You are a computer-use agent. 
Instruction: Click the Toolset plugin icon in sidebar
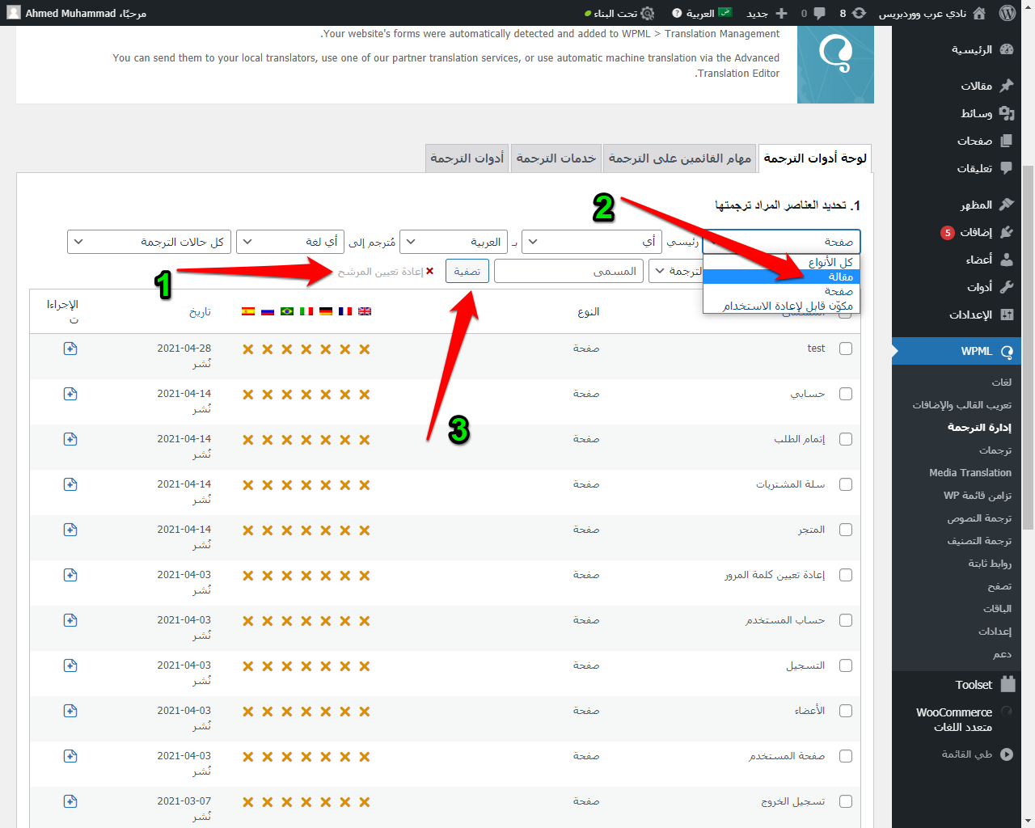[x=1008, y=685]
